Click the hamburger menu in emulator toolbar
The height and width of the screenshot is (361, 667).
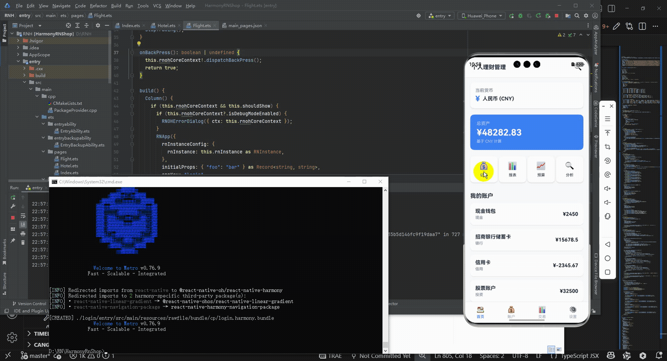click(x=607, y=119)
